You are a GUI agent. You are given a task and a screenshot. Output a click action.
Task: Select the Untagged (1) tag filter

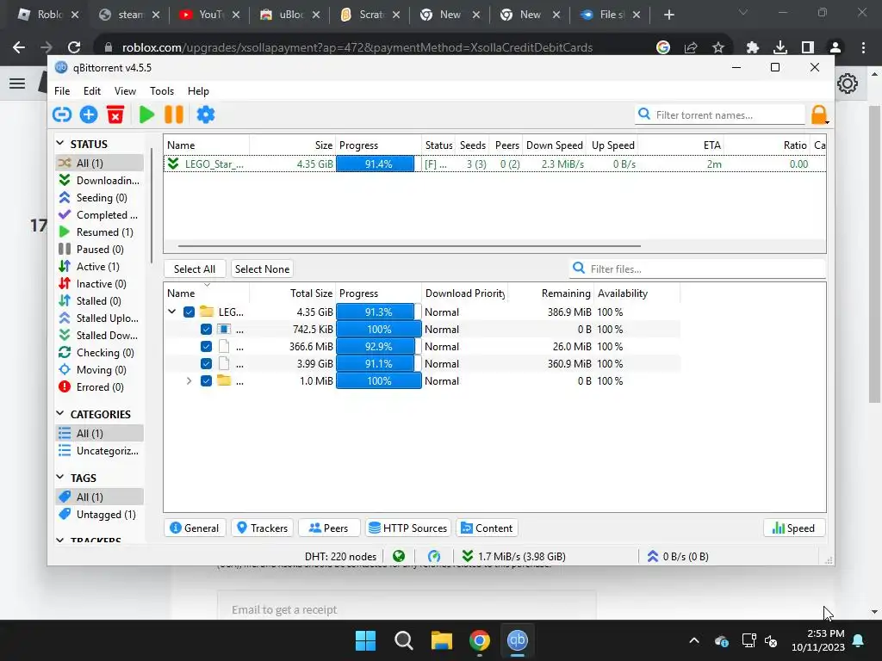pos(99,515)
